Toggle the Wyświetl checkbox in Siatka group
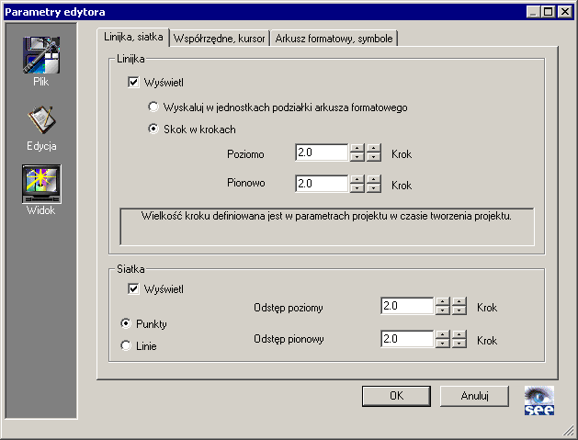The height and width of the screenshot is (440, 578). pos(133,288)
